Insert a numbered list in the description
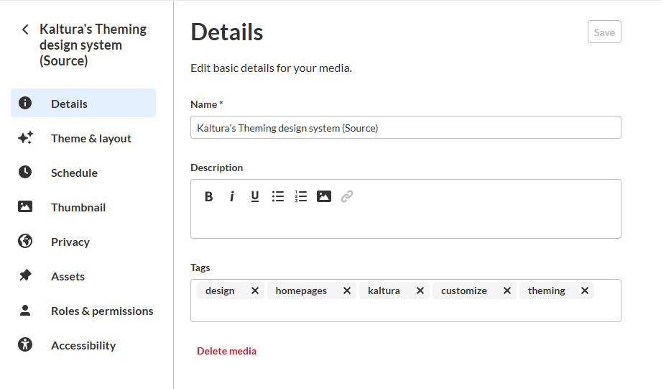 pos(301,196)
